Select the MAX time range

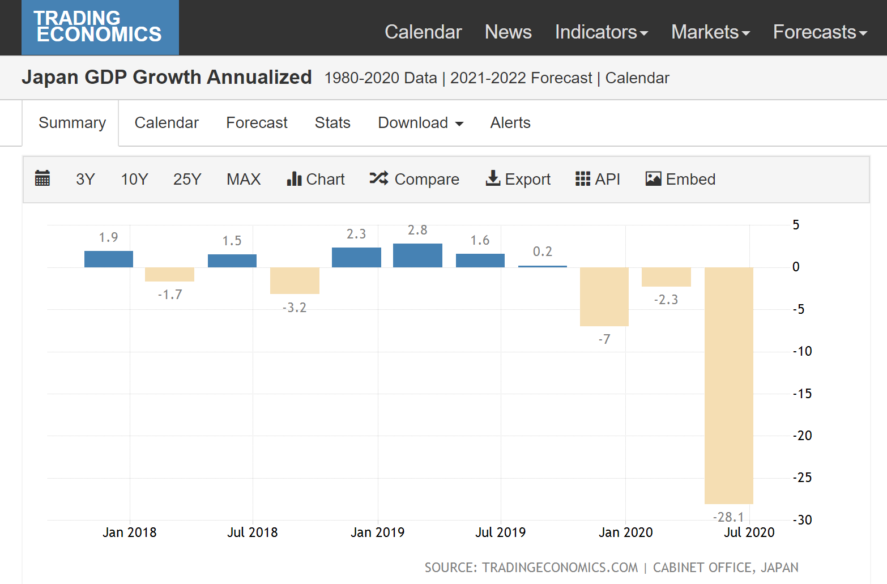pos(244,180)
